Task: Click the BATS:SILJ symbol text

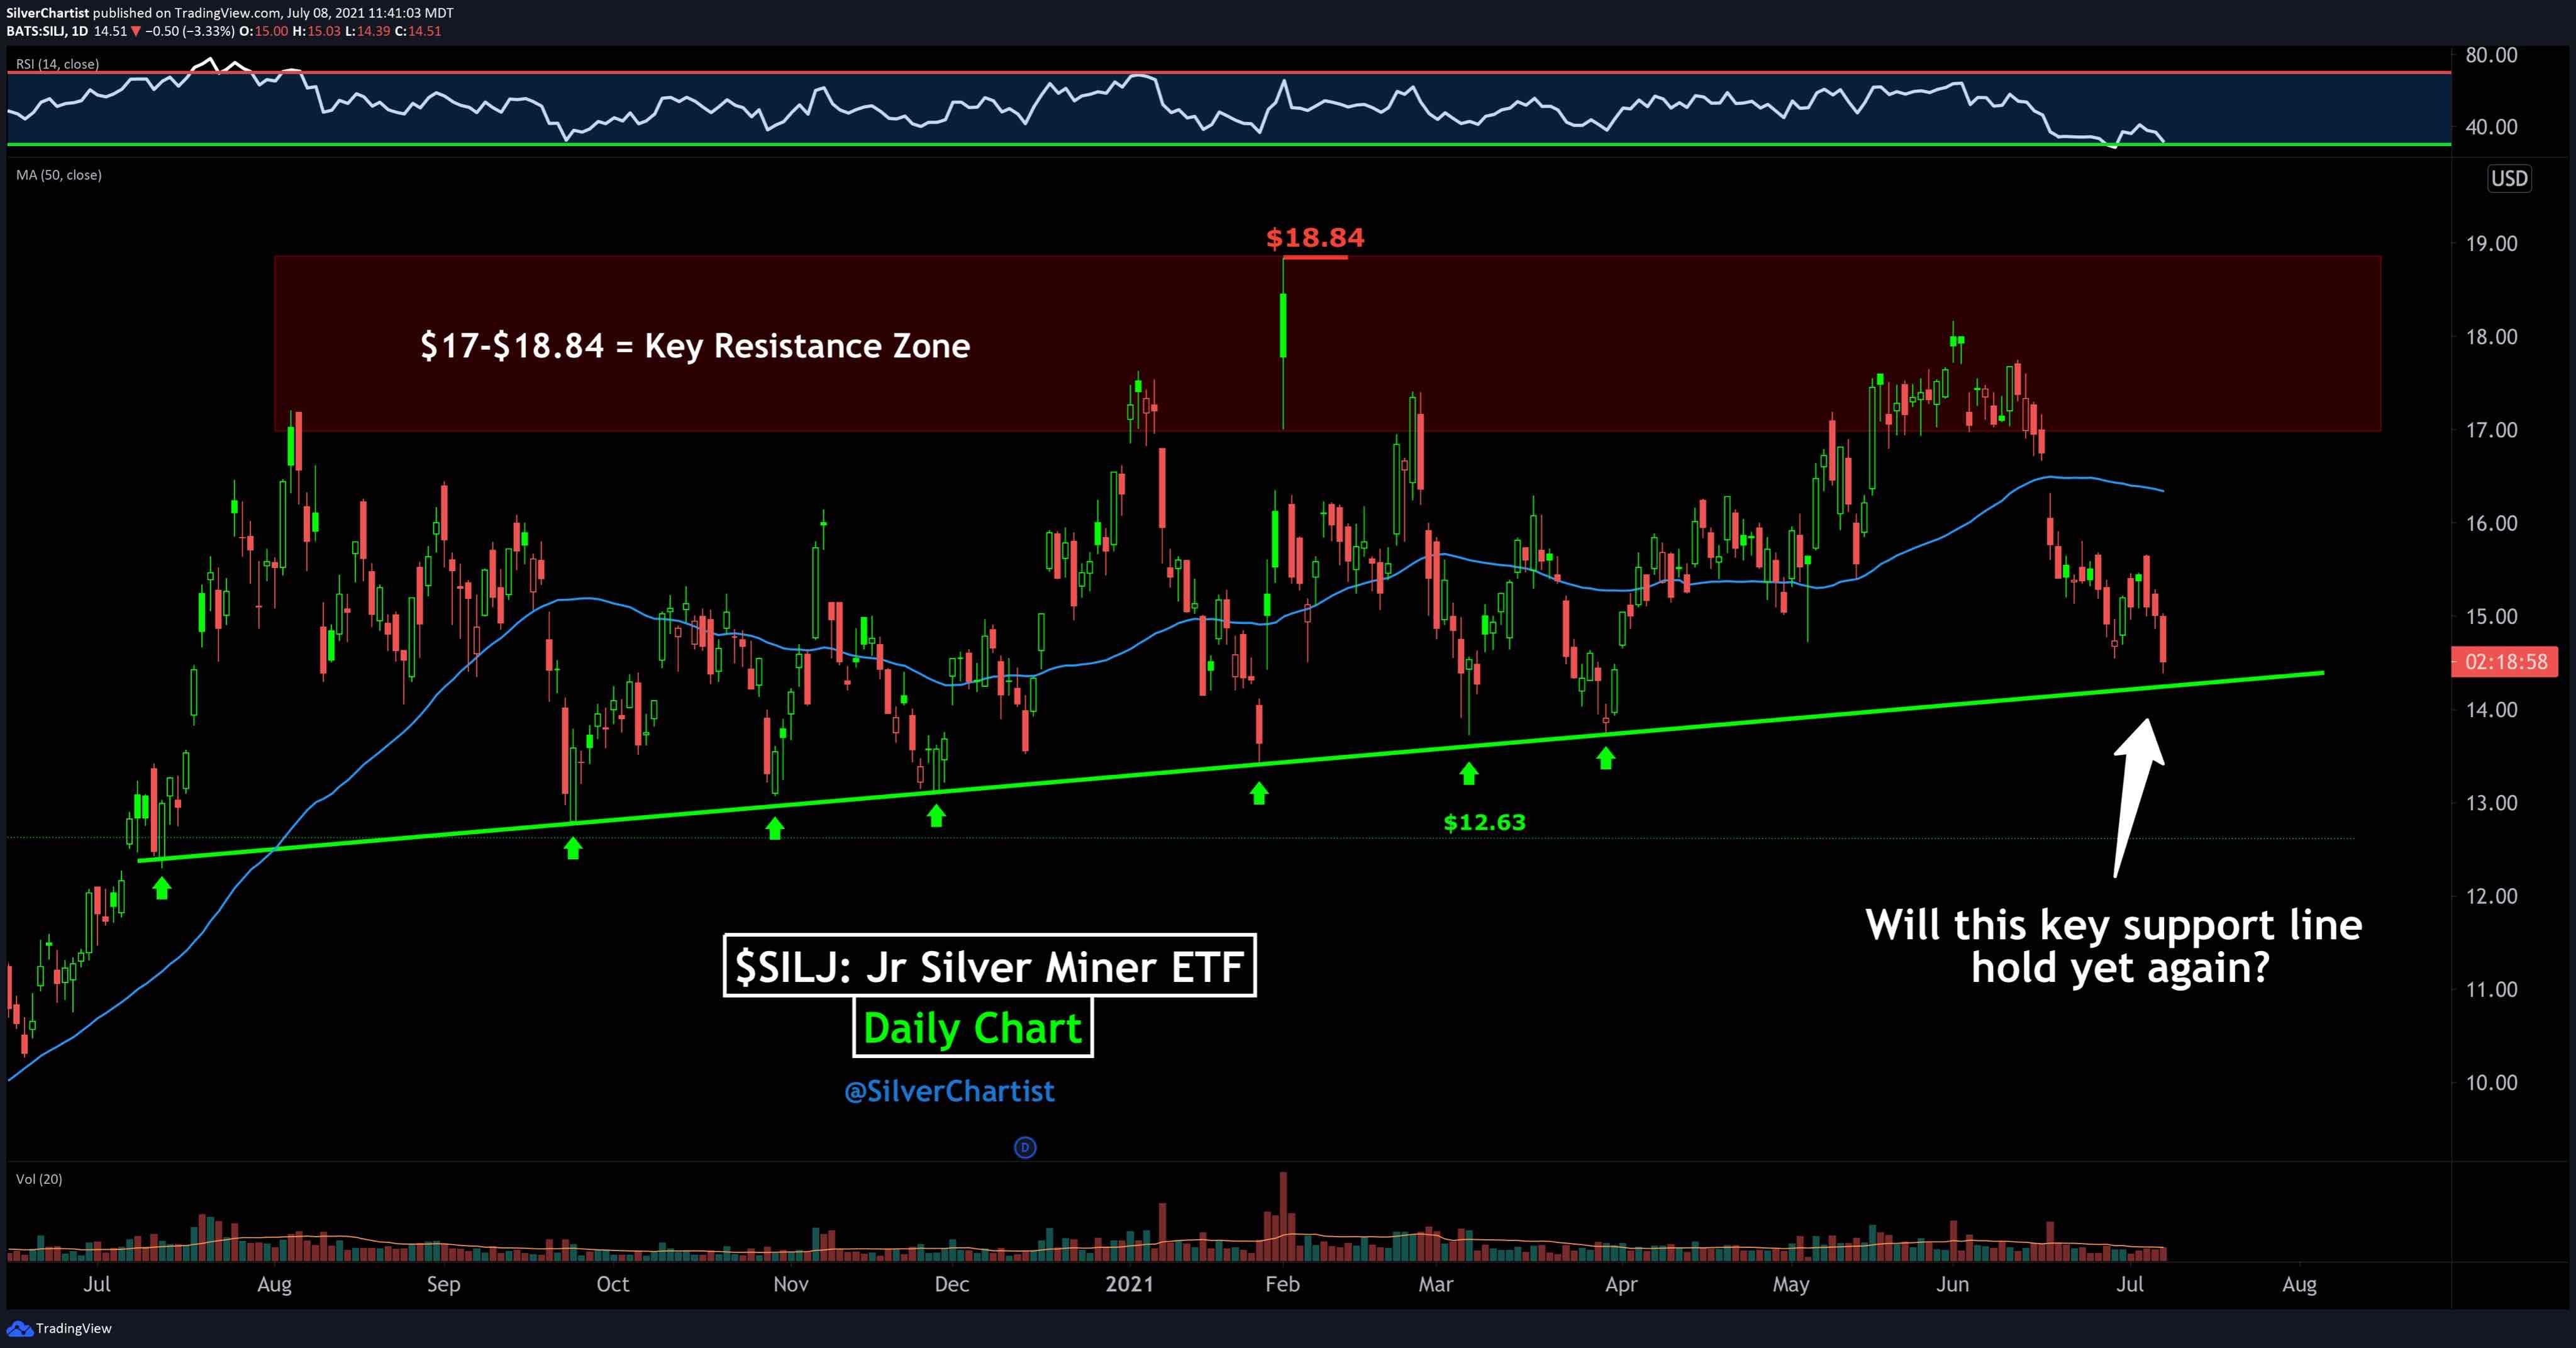Action: tap(36, 31)
